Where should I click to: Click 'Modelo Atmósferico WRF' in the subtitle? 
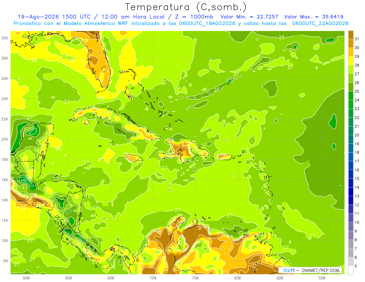(96, 23)
